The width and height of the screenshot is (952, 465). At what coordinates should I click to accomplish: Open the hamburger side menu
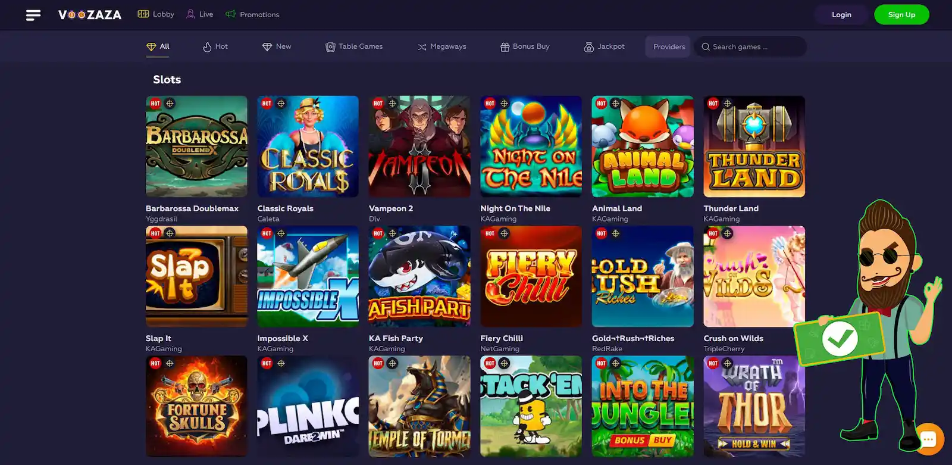point(33,15)
